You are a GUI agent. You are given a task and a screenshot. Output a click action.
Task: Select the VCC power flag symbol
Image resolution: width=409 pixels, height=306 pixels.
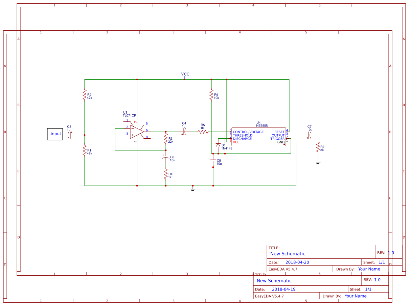pos(184,77)
